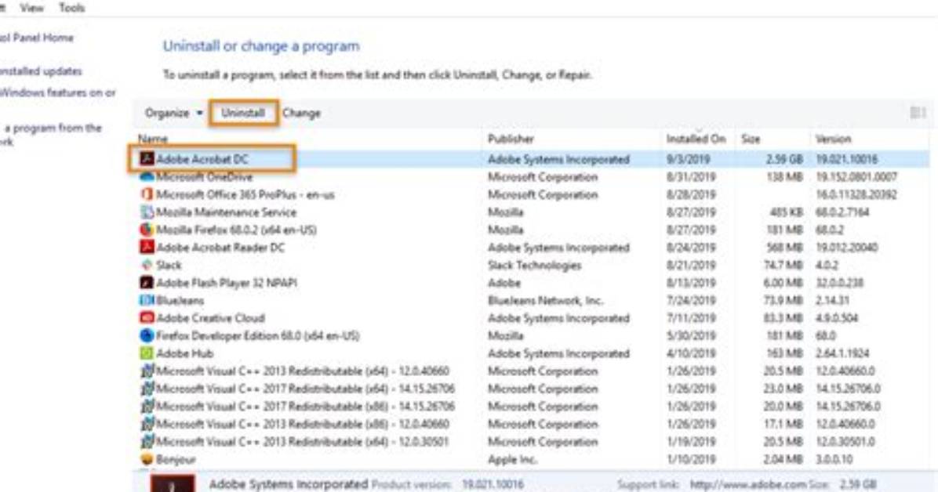Click the 74.7 MB size cell

[x=783, y=265]
